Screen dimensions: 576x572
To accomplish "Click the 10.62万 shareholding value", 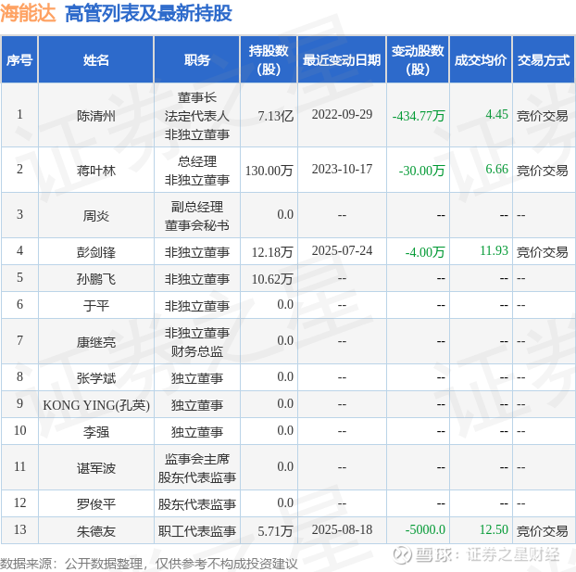I will [272, 279].
